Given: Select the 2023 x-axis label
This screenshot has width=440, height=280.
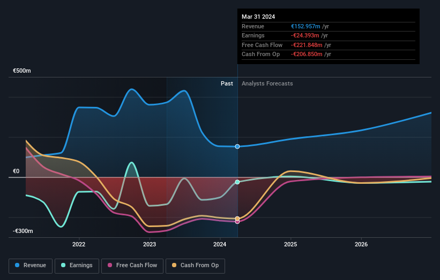Looking at the screenshot, I should coord(150,245).
